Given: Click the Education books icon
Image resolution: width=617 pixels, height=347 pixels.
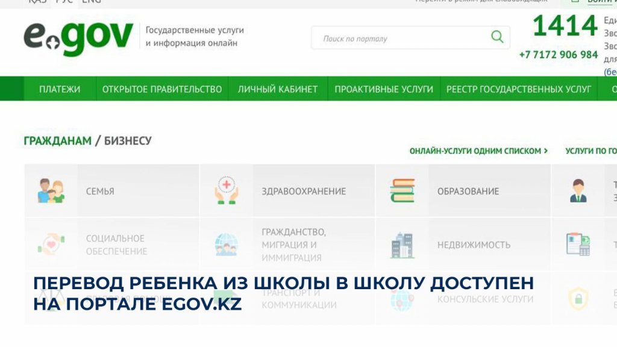Looking at the screenshot, I should coord(402,191).
